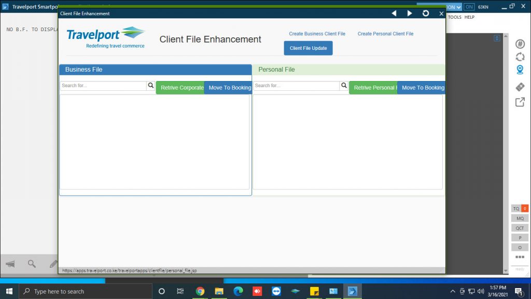Viewport: 531px width, 299px height.
Task: Open Travelport green icon on taskbar
Action: 295,291
